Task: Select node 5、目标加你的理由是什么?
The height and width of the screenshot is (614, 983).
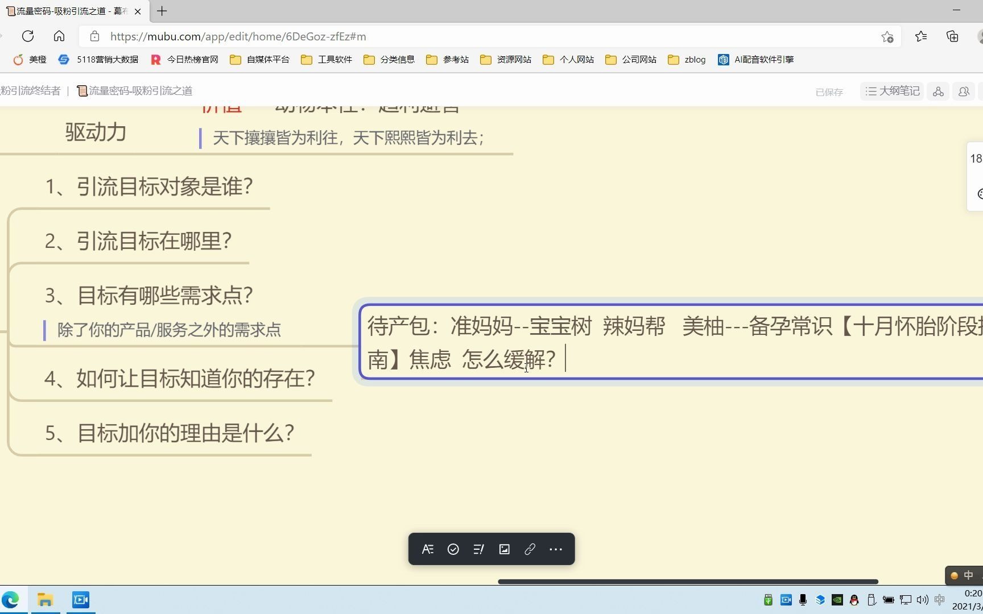Action: pos(170,433)
